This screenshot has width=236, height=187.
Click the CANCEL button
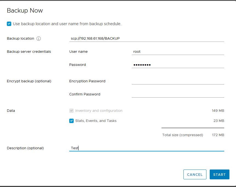coord(195,174)
